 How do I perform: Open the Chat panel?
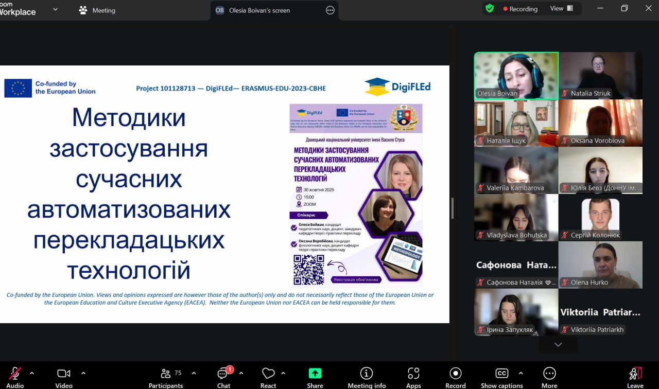click(x=223, y=377)
